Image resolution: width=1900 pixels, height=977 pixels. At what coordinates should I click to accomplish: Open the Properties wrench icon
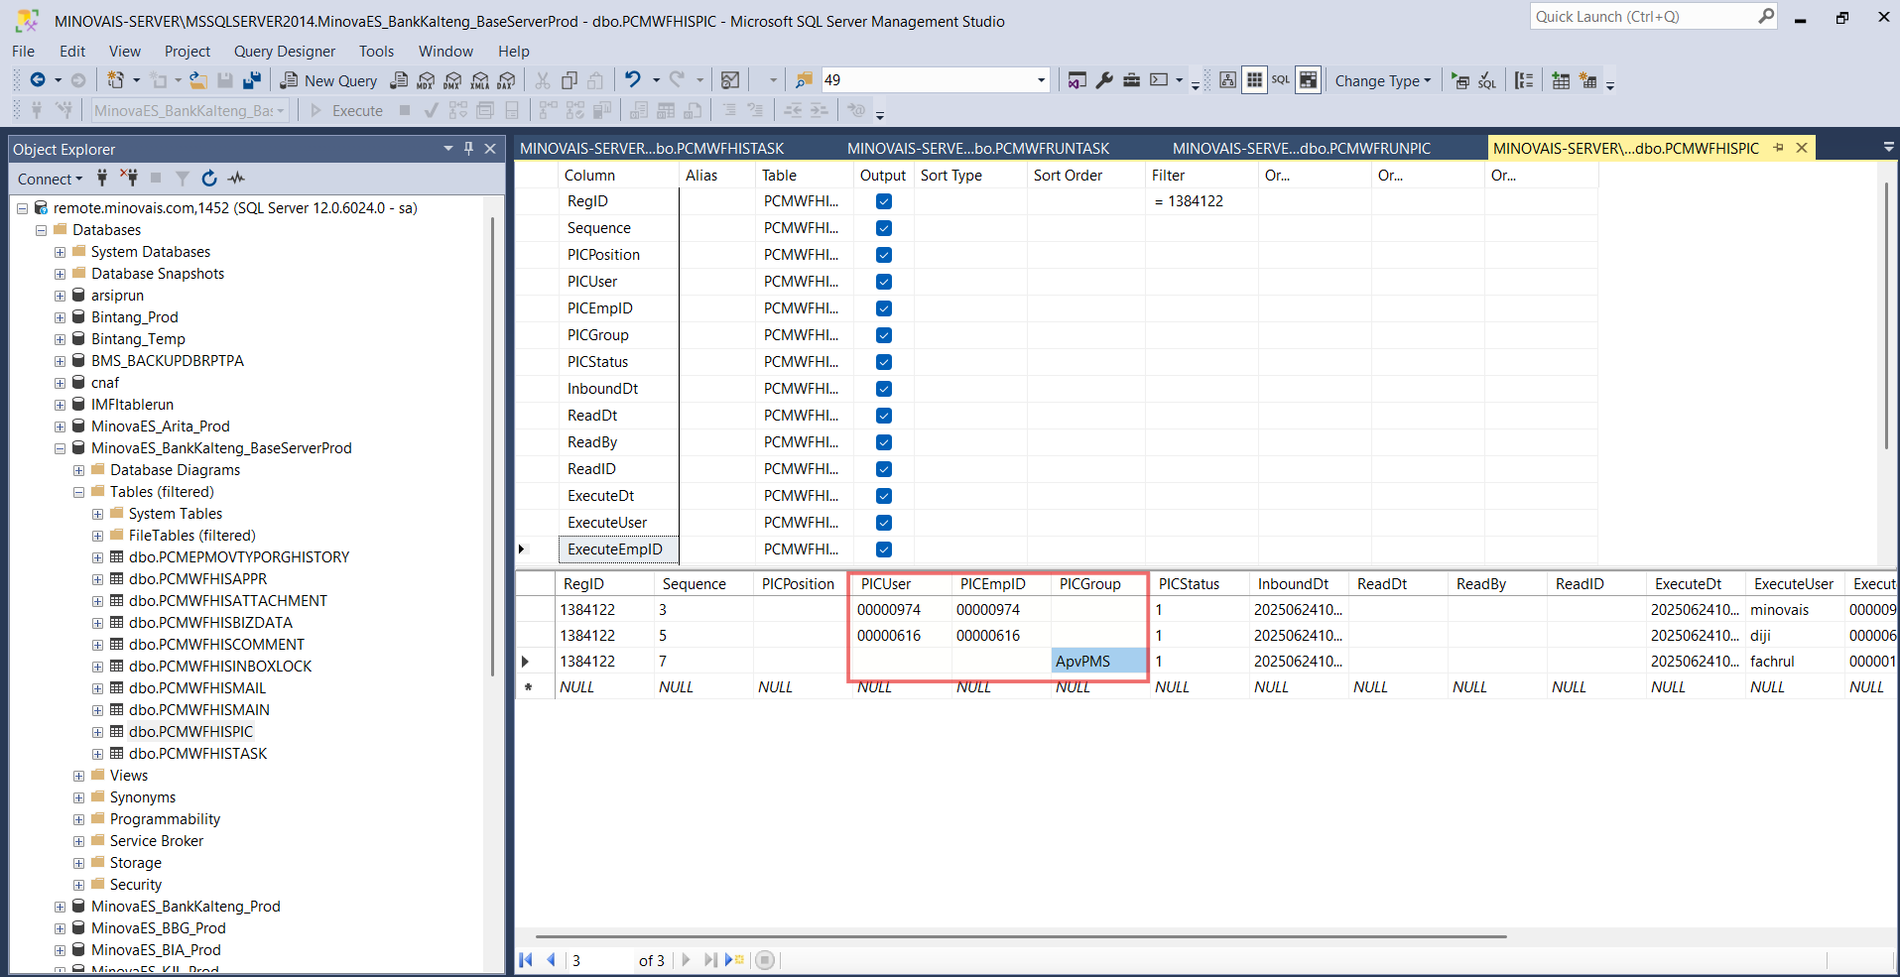1104,80
